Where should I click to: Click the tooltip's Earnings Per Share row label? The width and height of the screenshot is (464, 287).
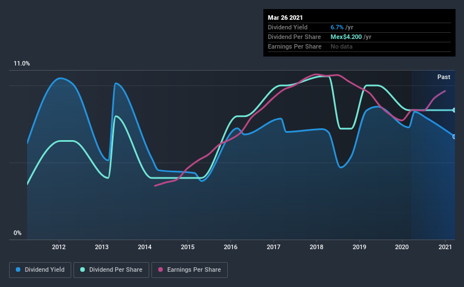294,46
